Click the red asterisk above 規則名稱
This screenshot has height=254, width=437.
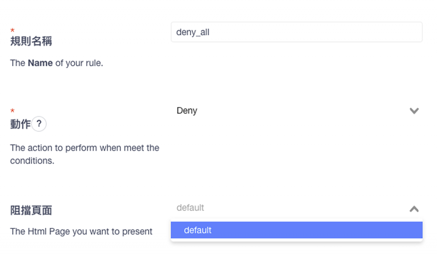coord(12,31)
